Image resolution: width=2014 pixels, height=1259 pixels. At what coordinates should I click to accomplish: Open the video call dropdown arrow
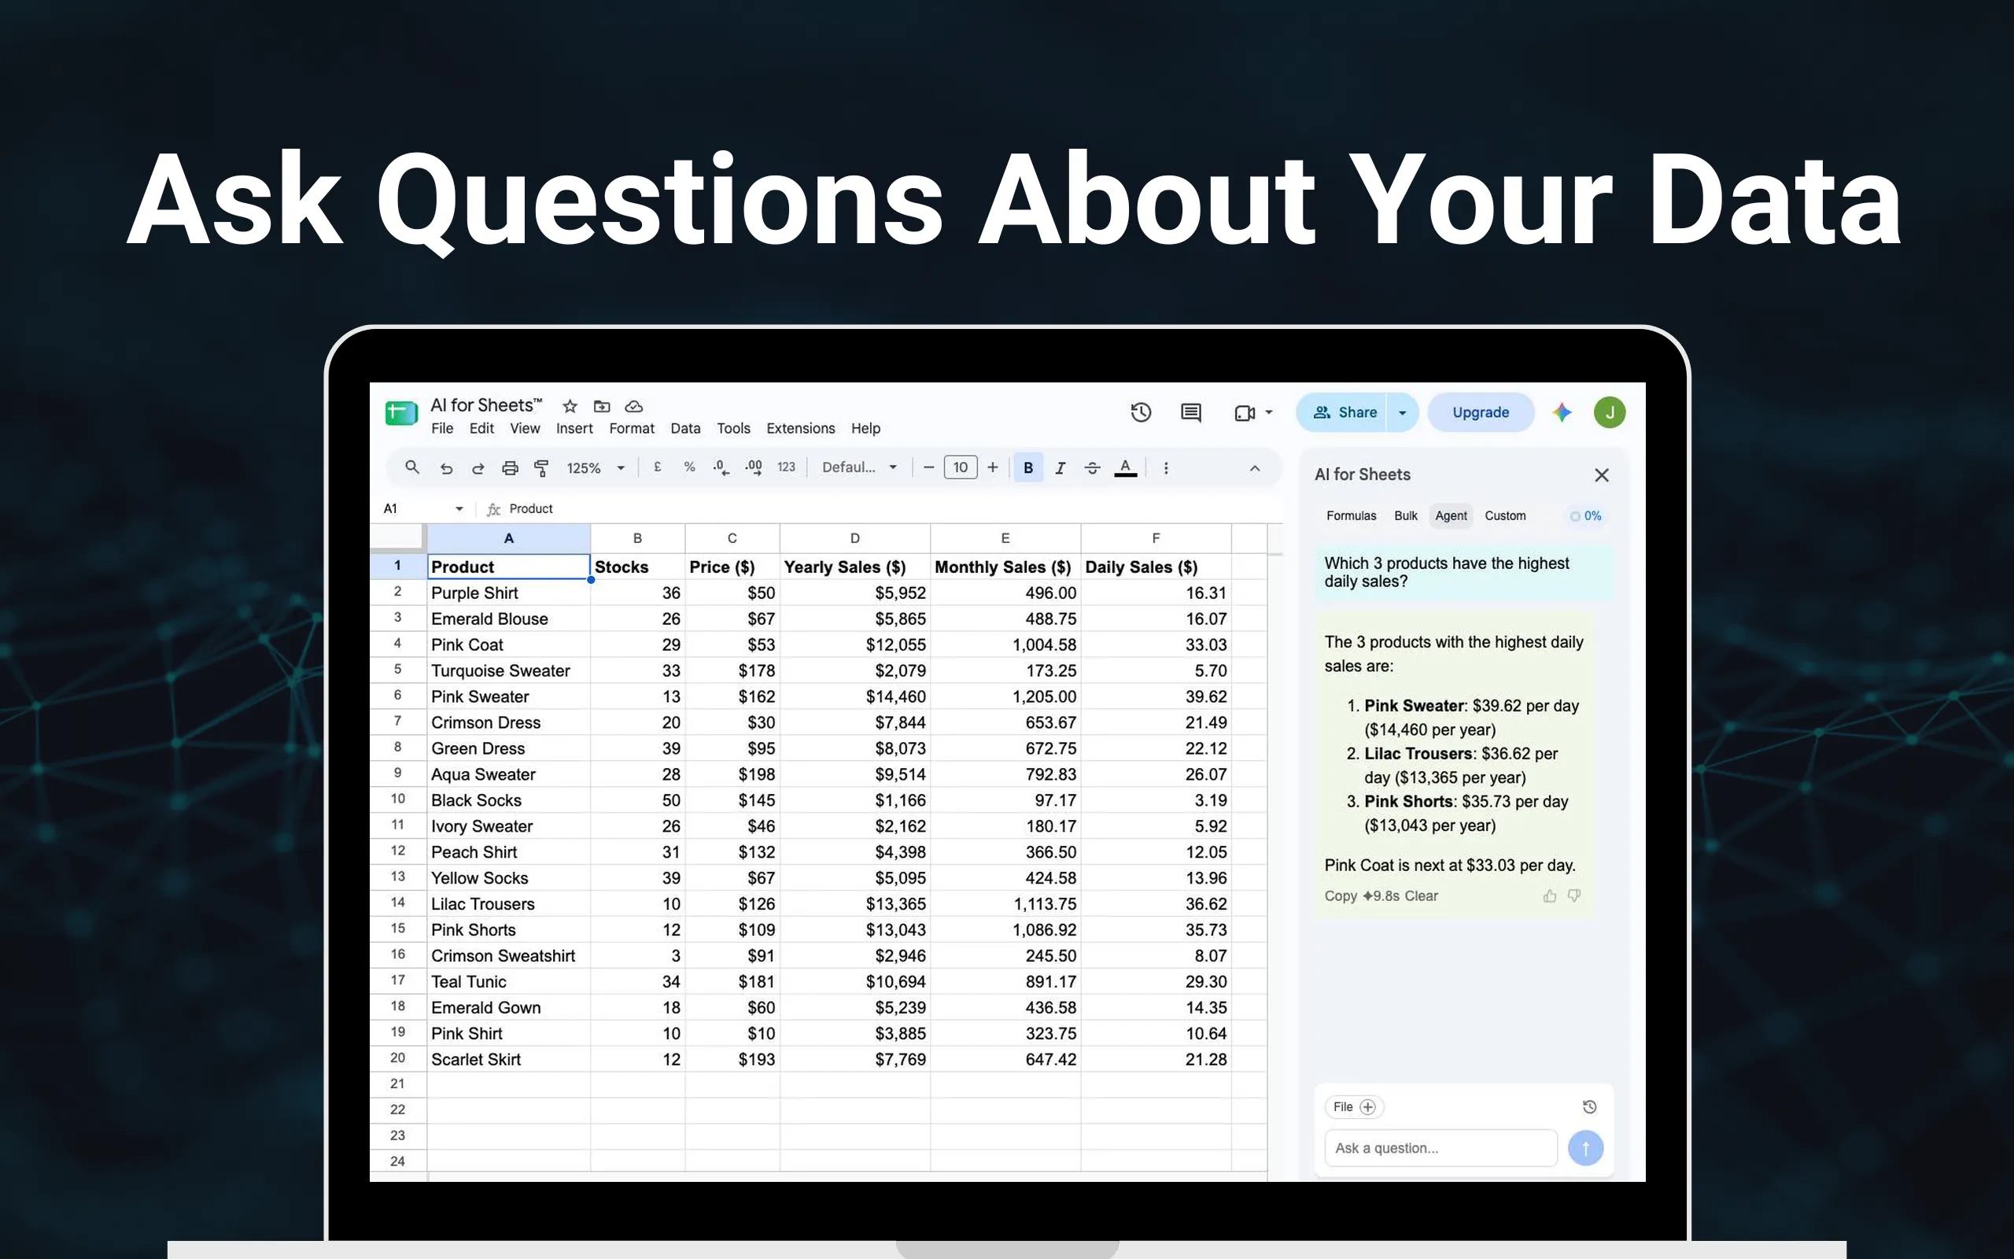pyautogui.click(x=1269, y=412)
